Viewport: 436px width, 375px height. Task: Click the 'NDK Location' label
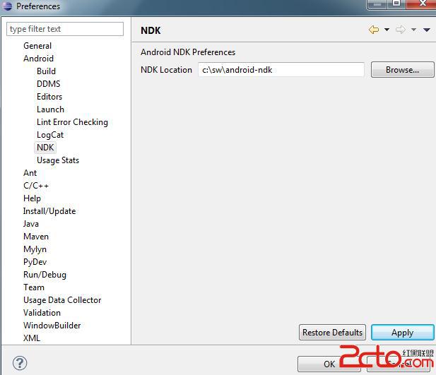(166, 70)
